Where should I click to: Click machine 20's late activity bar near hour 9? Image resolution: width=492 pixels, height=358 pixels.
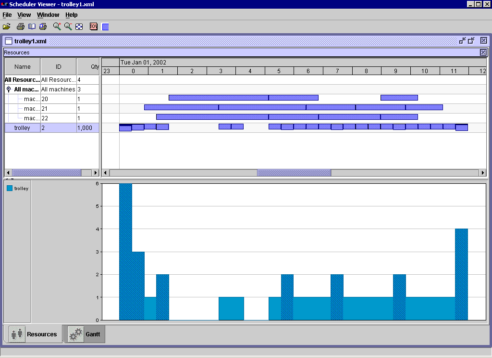point(399,98)
